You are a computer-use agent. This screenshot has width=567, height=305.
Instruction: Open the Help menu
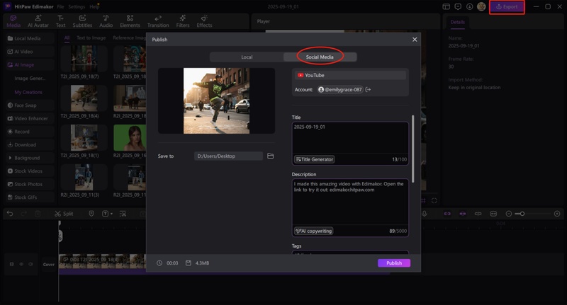pos(94,6)
